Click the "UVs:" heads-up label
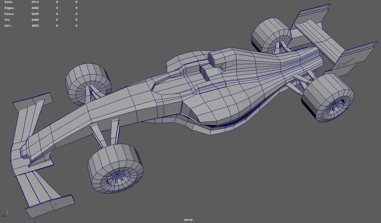Screen dimensions: 381x223 [x=8, y=26]
